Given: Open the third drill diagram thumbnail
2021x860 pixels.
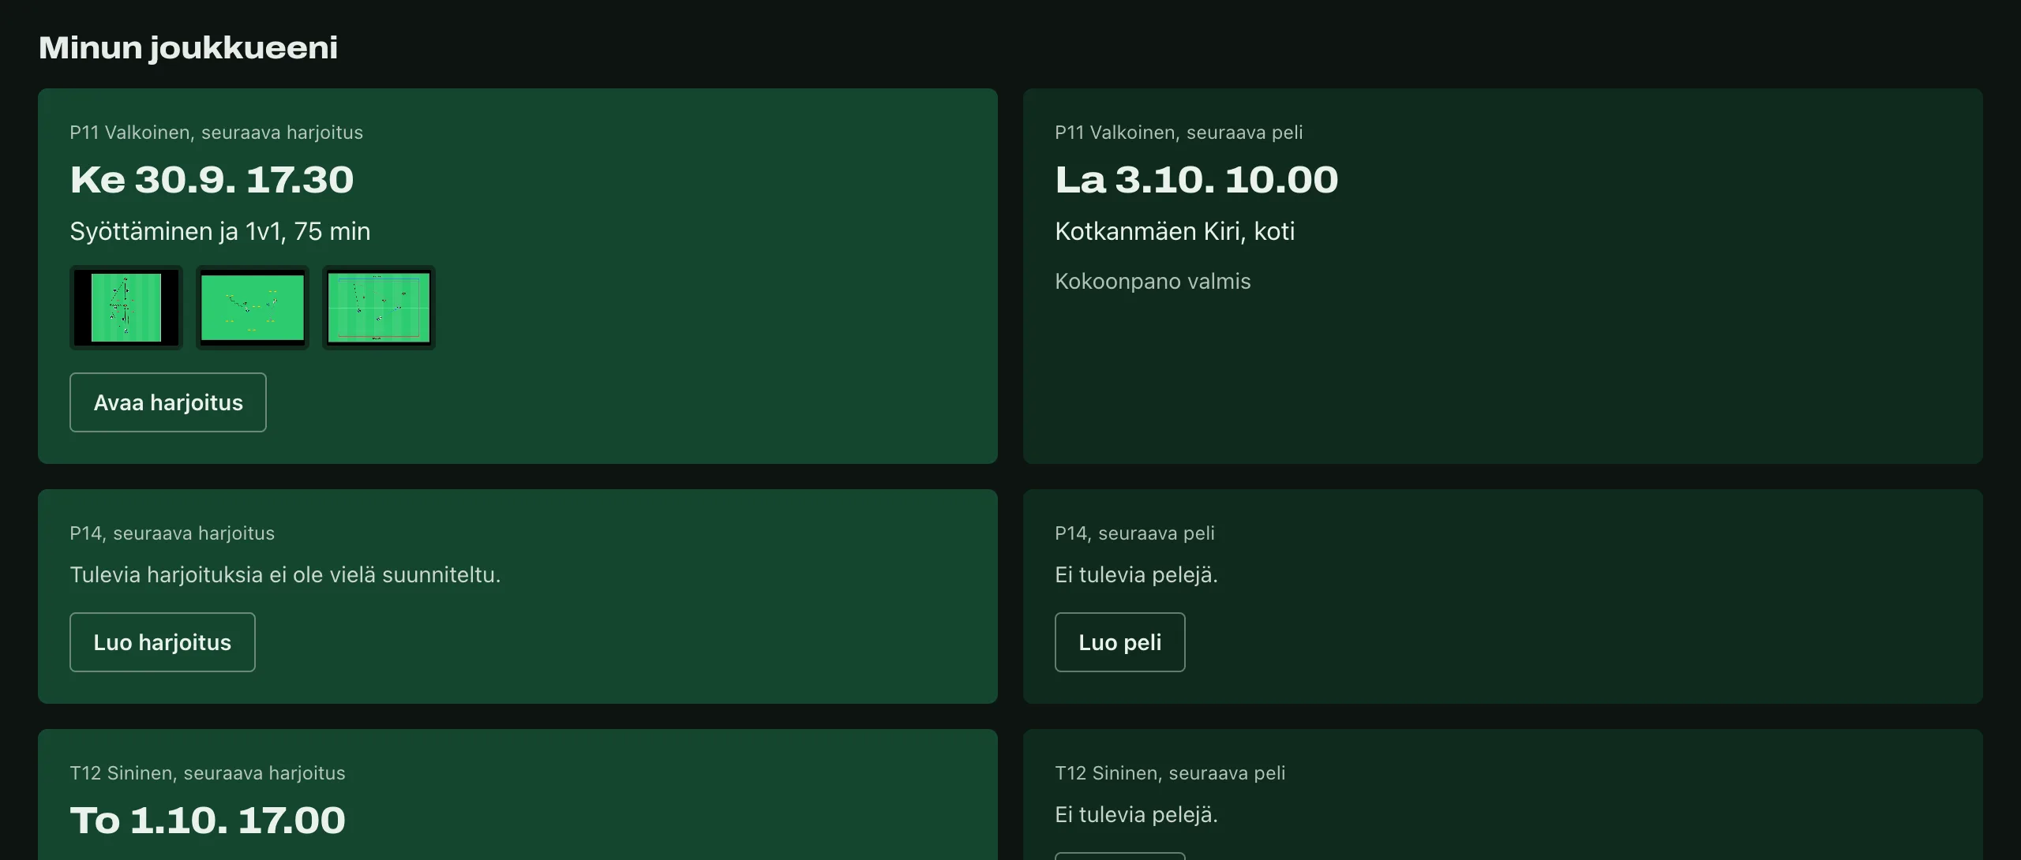Looking at the screenshot, I should point(379,308).
